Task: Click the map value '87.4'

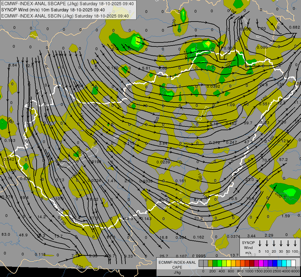Action: point(198,200)
